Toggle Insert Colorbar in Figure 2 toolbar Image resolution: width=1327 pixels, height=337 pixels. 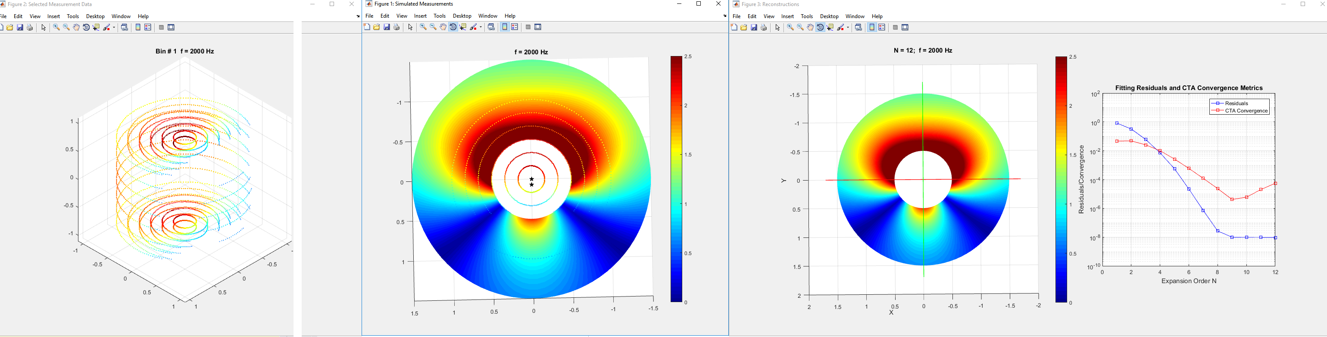[138, 27]
